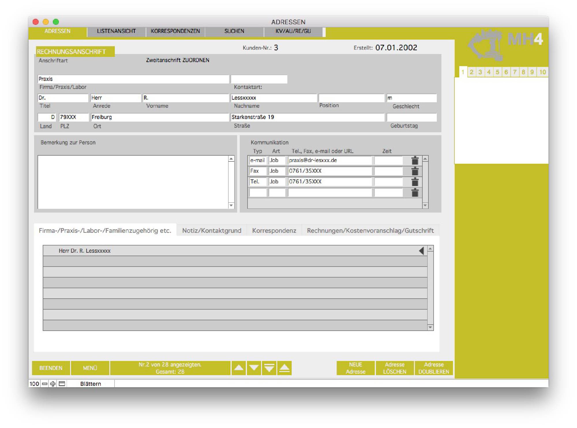
Task: Open the Geschlecht field selection
Action: point(411,98)
